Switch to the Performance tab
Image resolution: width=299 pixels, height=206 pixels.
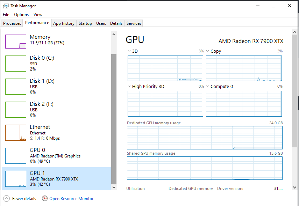click(37, 23)
